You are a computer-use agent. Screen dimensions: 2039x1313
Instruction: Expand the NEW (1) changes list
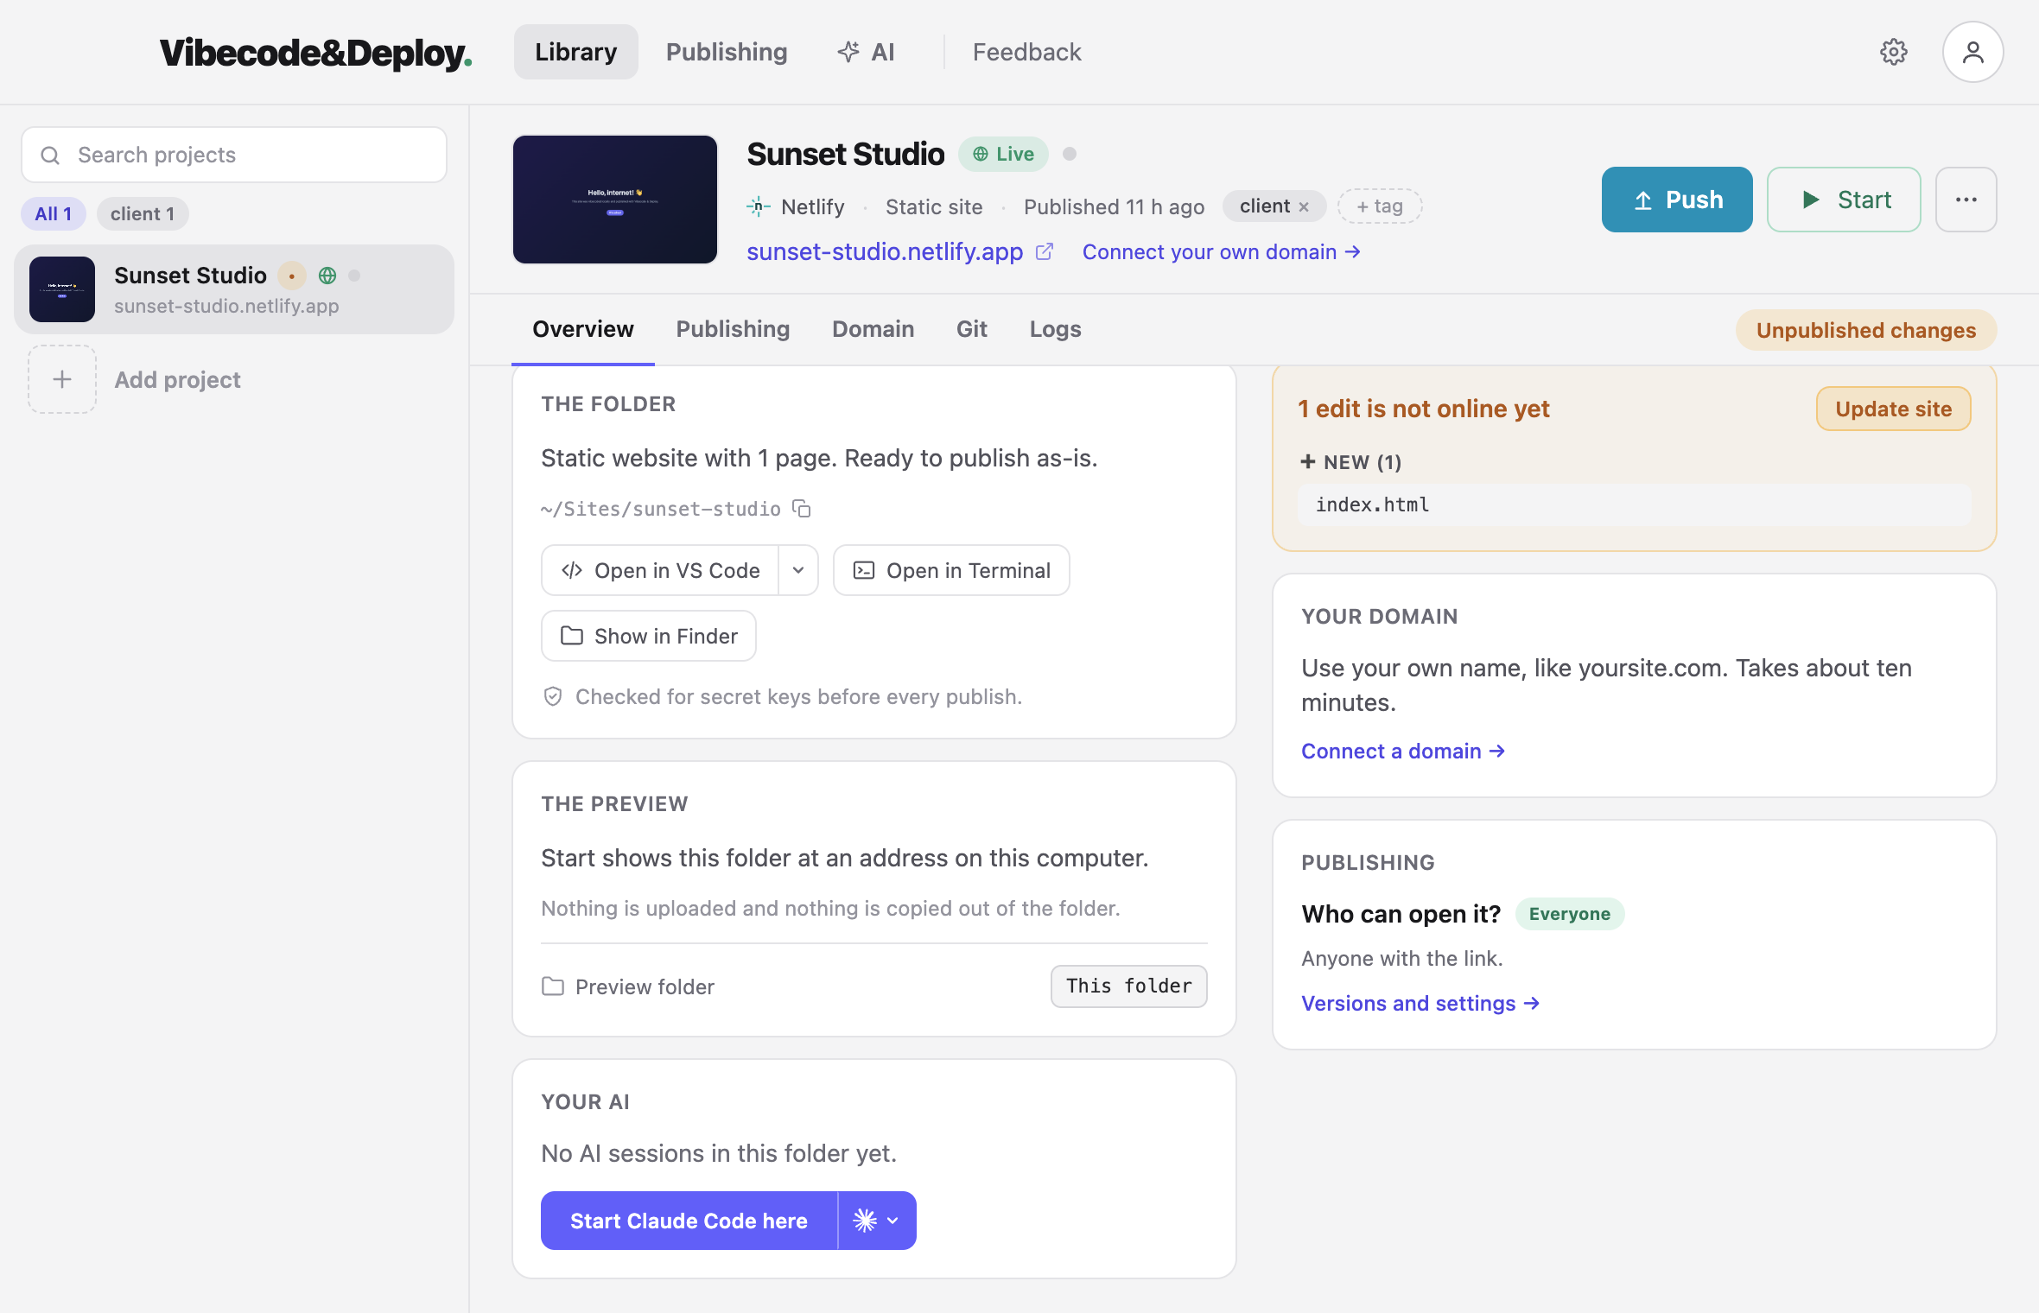click(1350, 462)
